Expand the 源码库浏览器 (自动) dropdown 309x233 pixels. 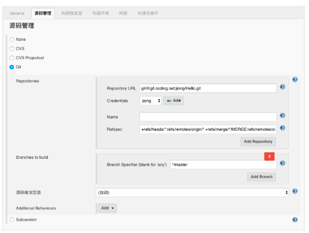(193, 193)
